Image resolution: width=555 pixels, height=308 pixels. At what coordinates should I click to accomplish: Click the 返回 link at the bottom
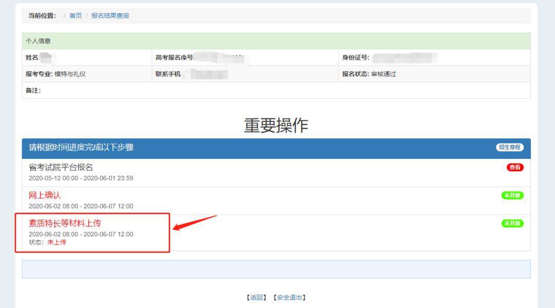256,297
